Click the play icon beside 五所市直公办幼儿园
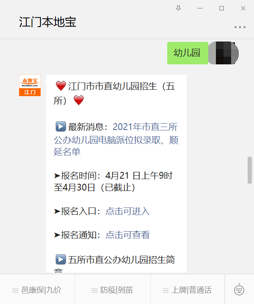The height and width of the screenshot is (304, 254). point(61,260)
